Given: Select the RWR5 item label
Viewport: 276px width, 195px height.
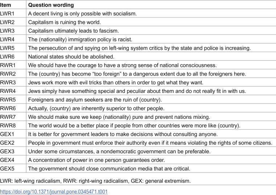Looking at the screenshot, I should pos(8,100).
